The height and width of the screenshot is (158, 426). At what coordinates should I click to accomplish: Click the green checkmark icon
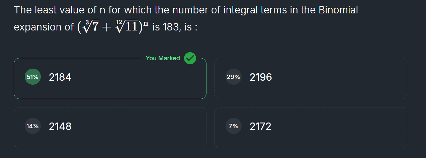(x=190, y=58)
